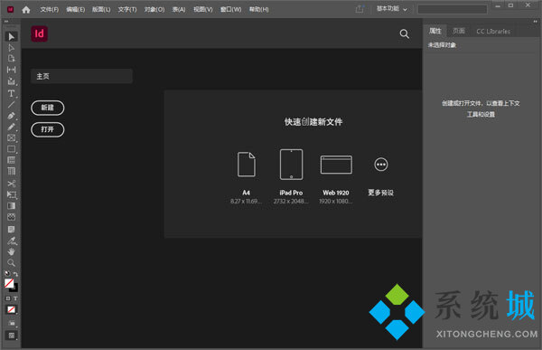
Task: Select the Type tool
Action: [x=11, y=93]
